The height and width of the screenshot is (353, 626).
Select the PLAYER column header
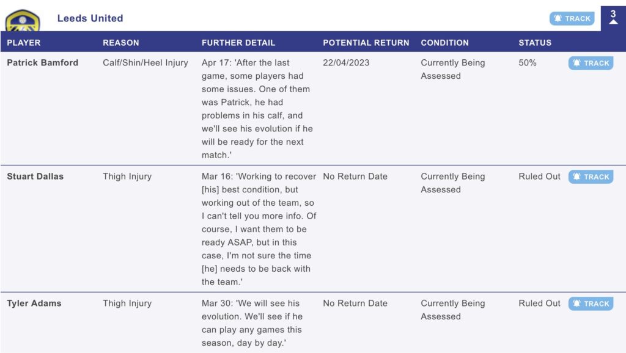(x=24, y=43)
